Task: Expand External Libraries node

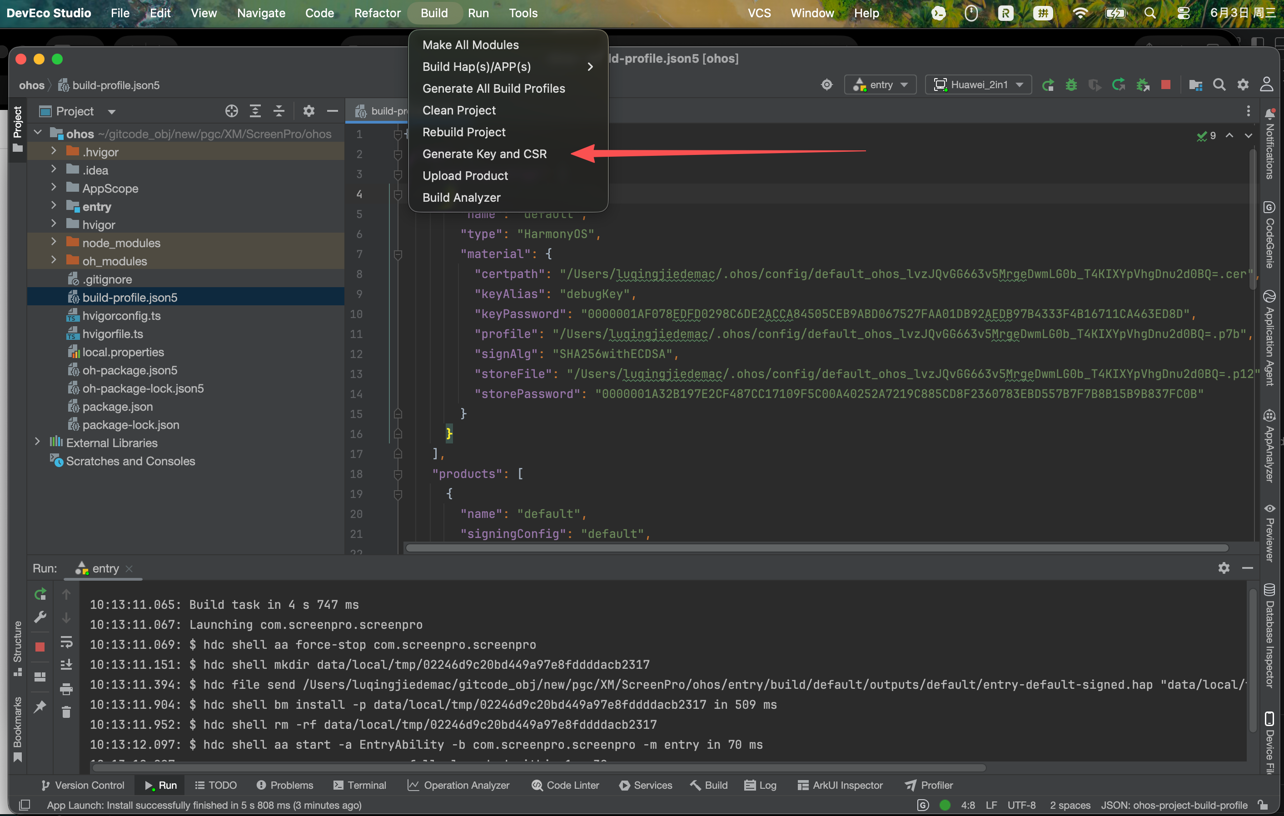Action: [37, 442]
